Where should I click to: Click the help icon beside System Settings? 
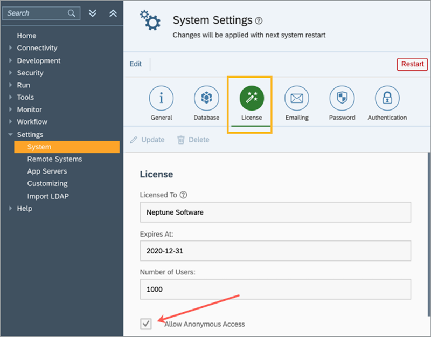point(259,21)
